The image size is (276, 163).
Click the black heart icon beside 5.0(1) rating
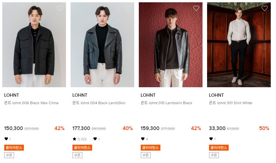[x=95, y=139]
